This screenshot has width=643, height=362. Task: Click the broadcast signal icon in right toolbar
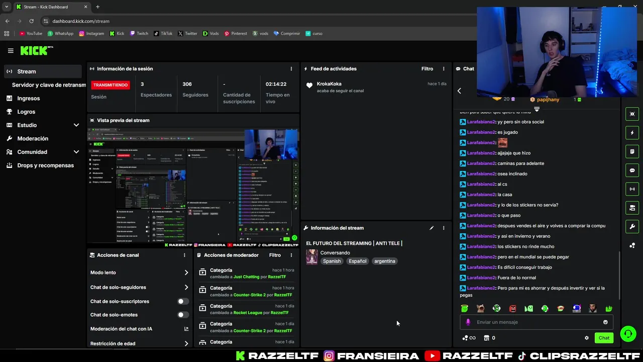point(632,189)
